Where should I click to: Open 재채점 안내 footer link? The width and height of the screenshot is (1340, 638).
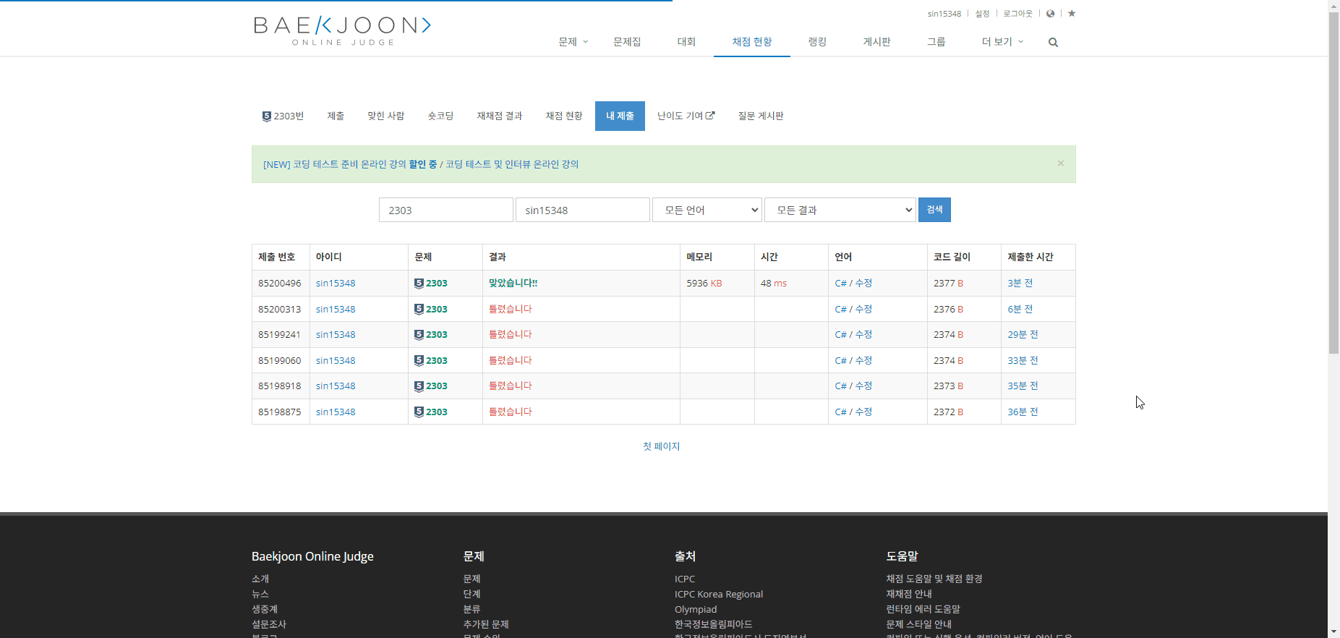click(x=909, y=594)
